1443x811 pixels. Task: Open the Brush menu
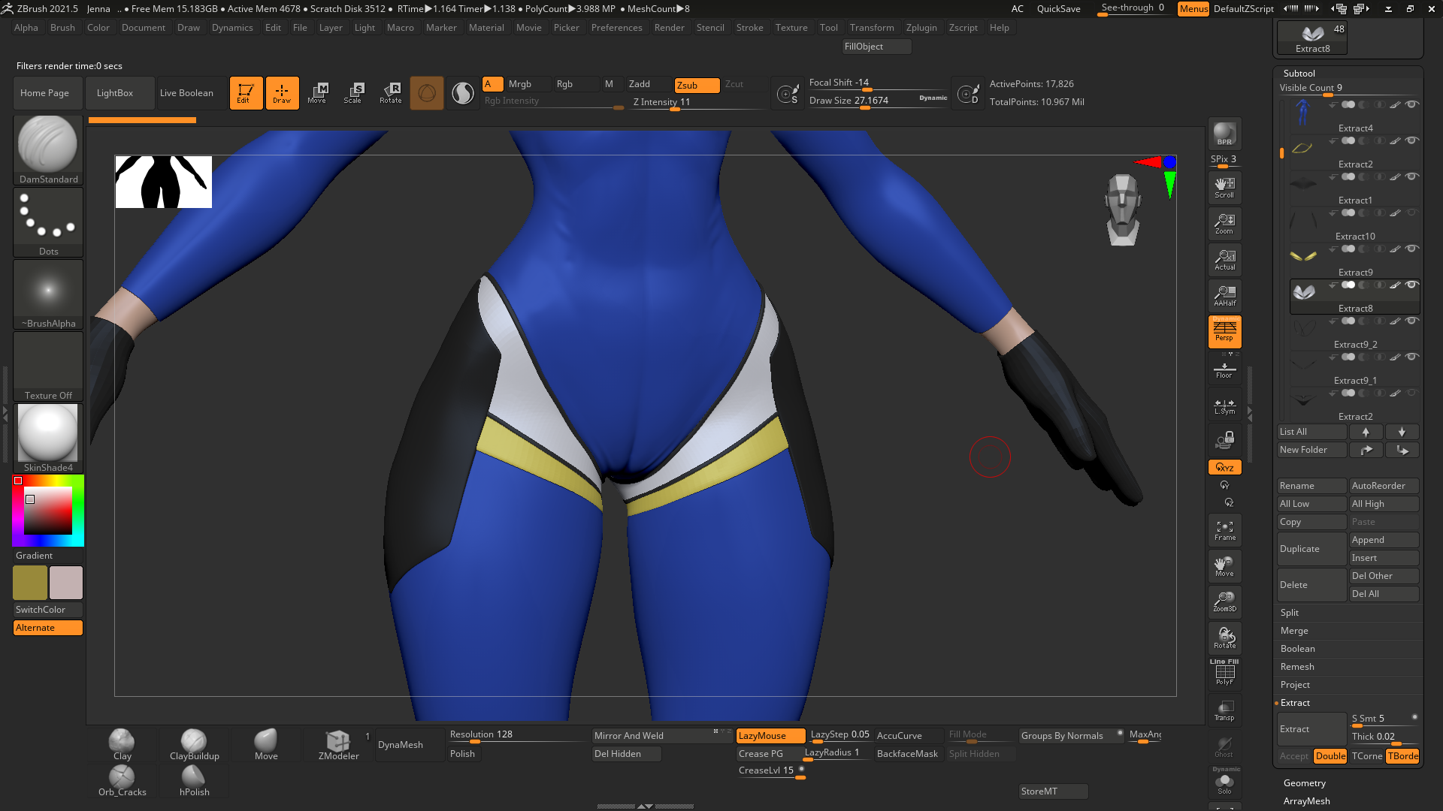pos(62,28)
